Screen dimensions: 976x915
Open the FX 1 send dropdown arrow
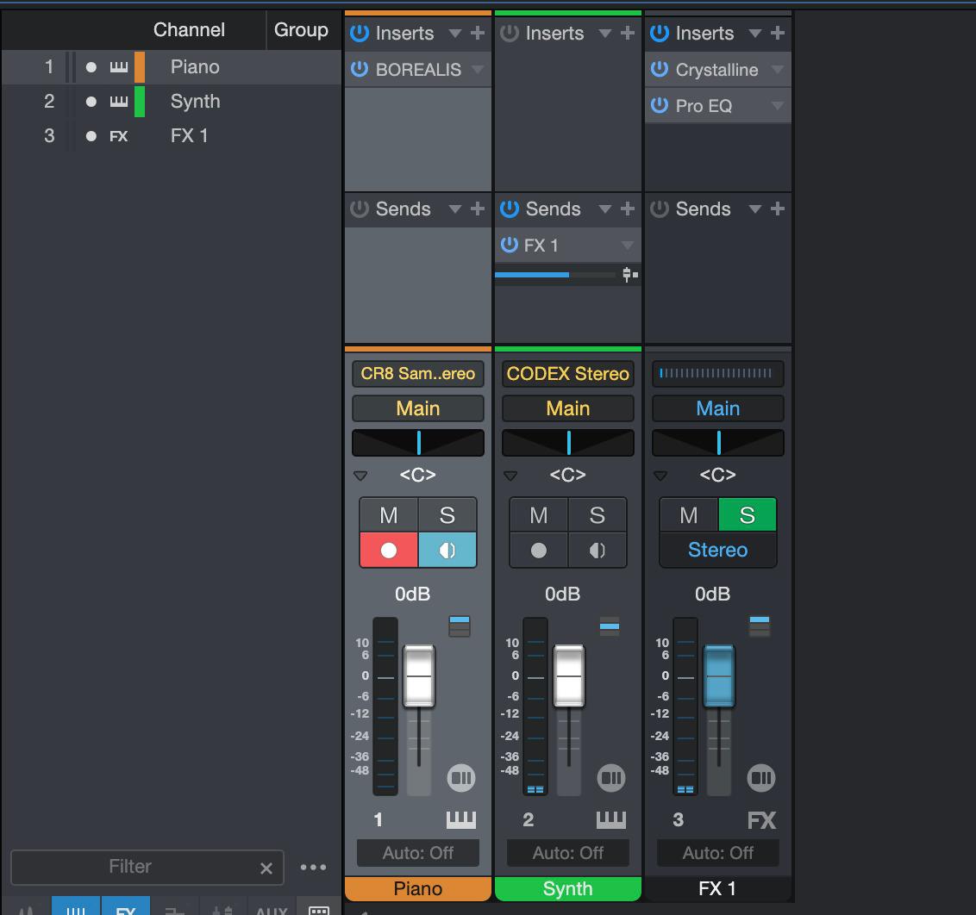pos(628,245)
